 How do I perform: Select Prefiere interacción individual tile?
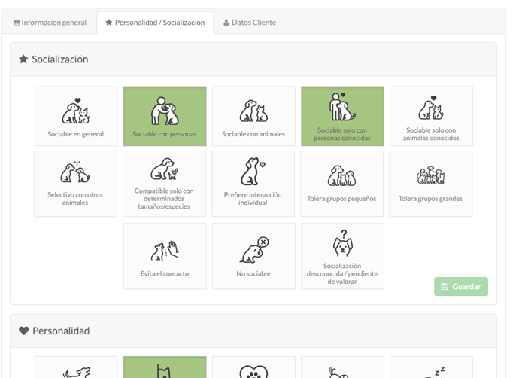click(x=253, y=184)
